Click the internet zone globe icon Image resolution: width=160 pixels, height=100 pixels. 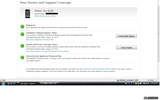coord(118,80)
